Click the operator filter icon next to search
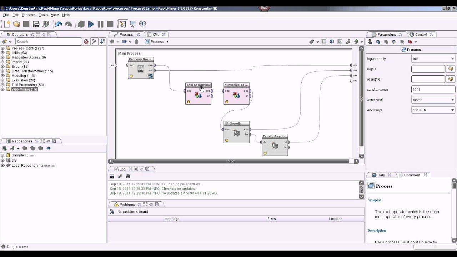The height and width of the screenshot is (257, 457). coord(94,41)
